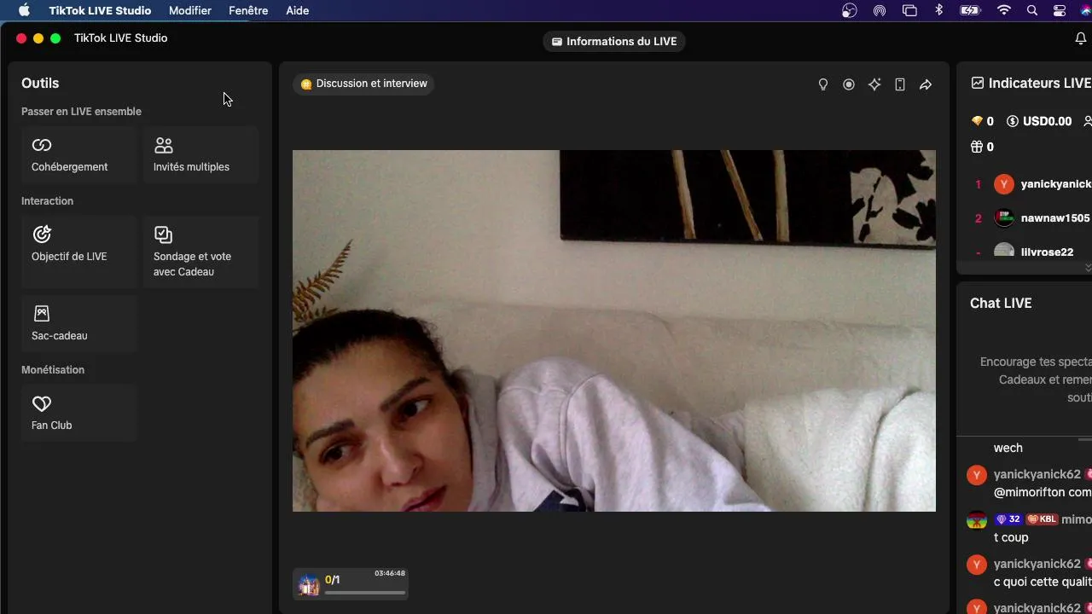Screen dimensions: 1092x614
Task: Open the Invités multiples tool
Action: (x=200, y=155)
